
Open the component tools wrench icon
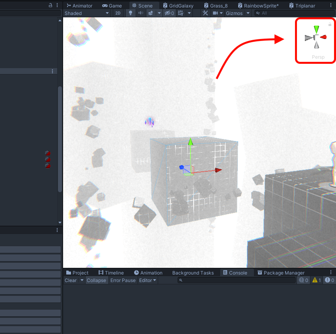(x=205, y=13)
